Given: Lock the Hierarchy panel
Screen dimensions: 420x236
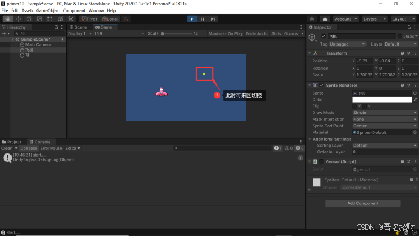Looking at the screenshot, I should [x=56, y=27].
